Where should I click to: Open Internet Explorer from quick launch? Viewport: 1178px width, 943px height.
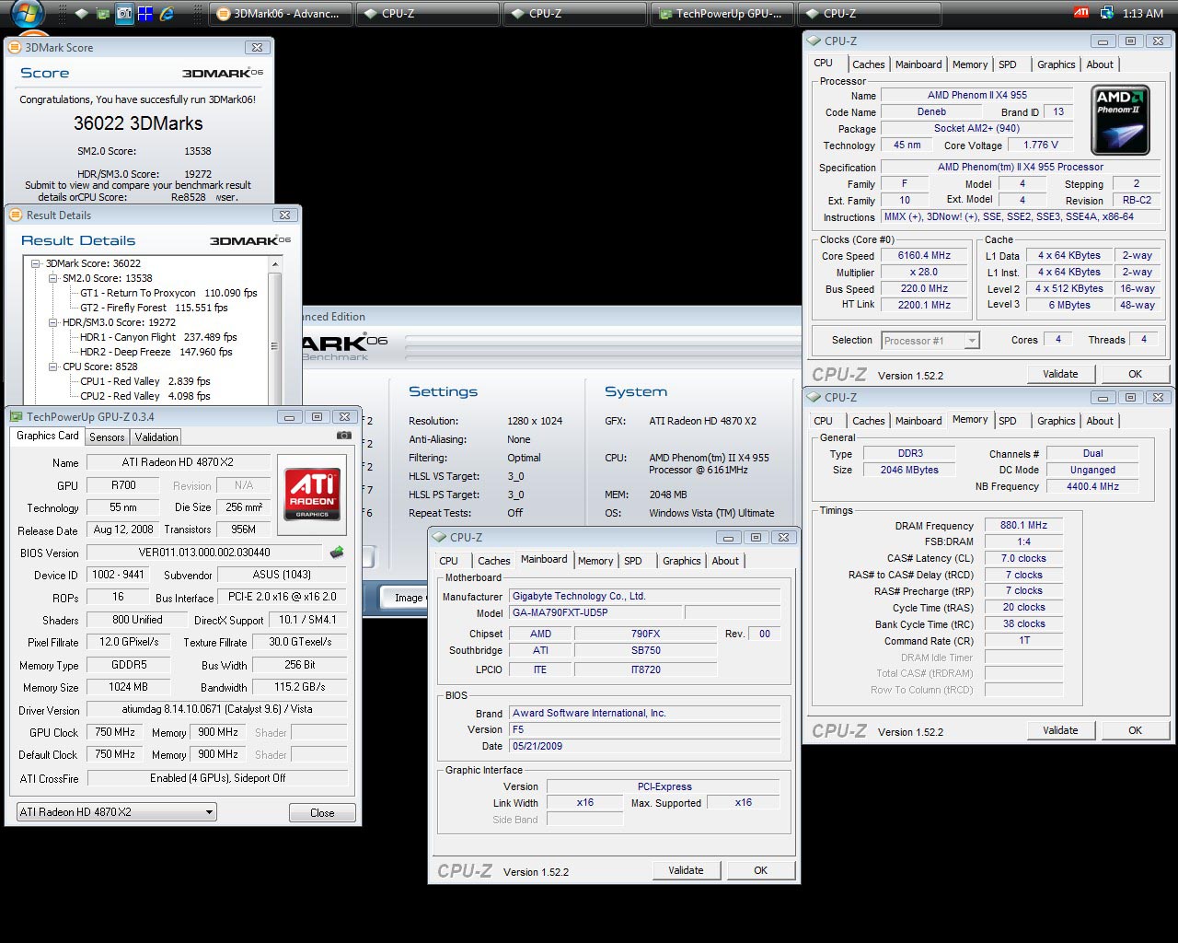[x=167, y=14]
